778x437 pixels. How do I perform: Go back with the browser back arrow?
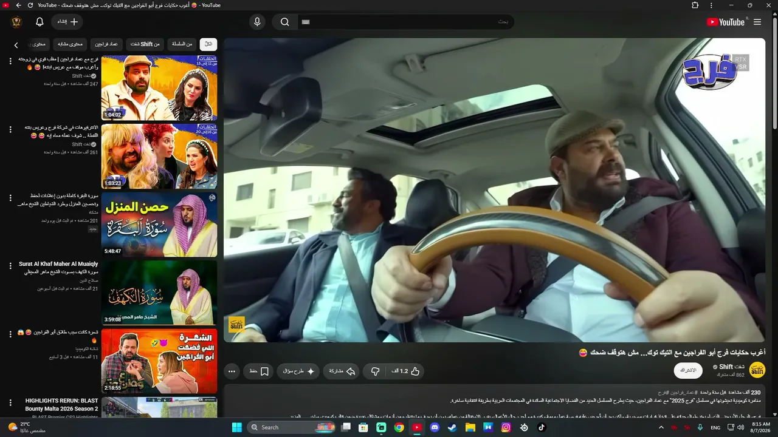[18, 5]
